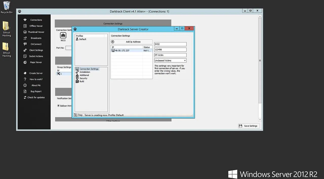
Task: Open the About Me info icon
Action: 25,85
